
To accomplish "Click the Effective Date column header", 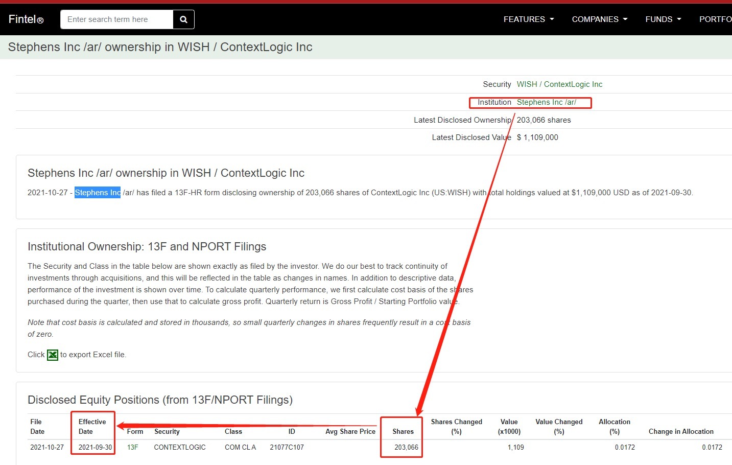I will 92,427.
